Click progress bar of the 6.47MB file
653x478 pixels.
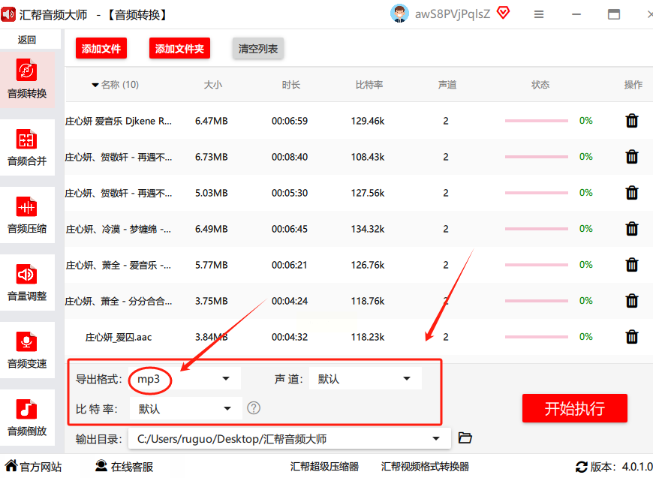[x=537, y=121]
